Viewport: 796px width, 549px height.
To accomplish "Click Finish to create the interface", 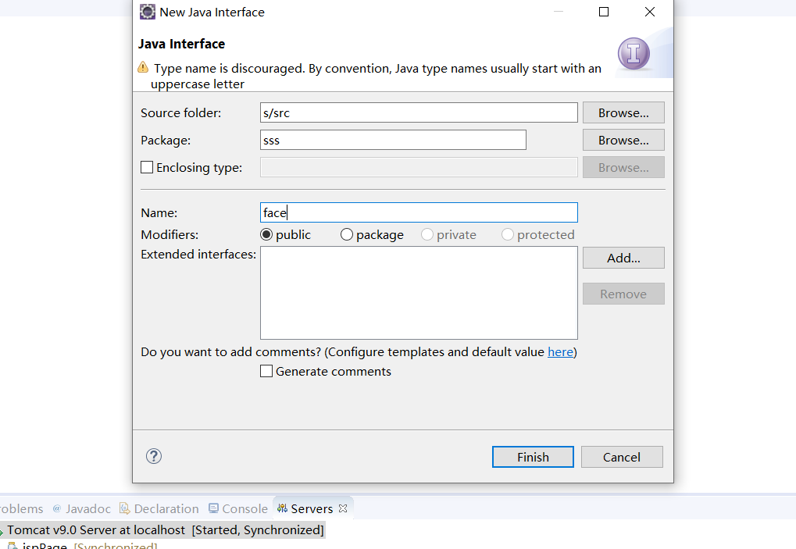I will (533, 457).
